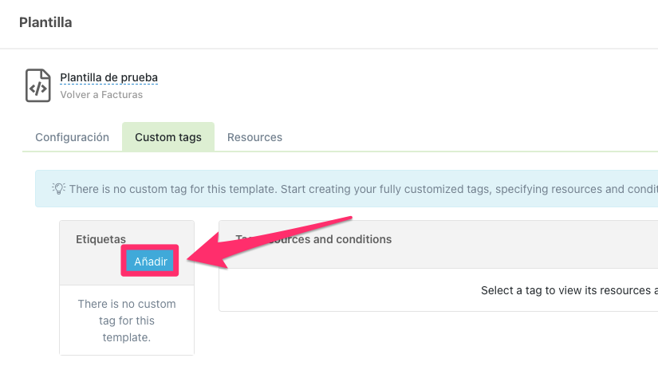Image resolution: width=658 pixels, height=366 pixels.
Task: Open the Resources tab
Action: [x=254, y=137]
